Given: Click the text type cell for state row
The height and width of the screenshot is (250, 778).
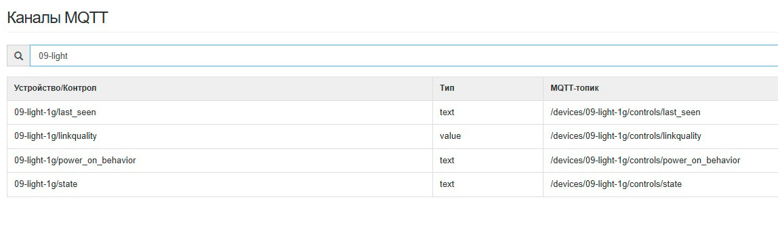Looking at the screenshot, I should coord(488,184).
